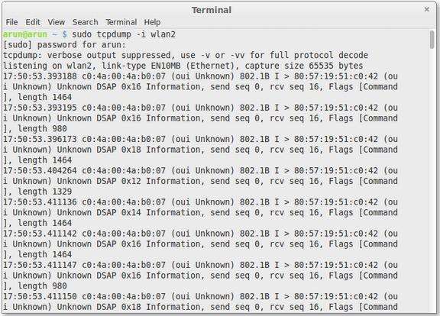
Task: Click the 'length 1329' text
Action: point(45,192)
